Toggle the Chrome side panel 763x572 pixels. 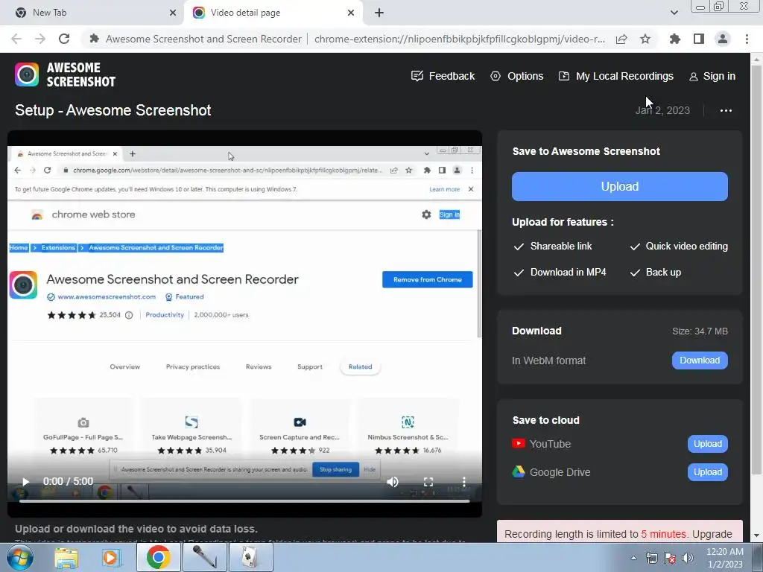699,39
